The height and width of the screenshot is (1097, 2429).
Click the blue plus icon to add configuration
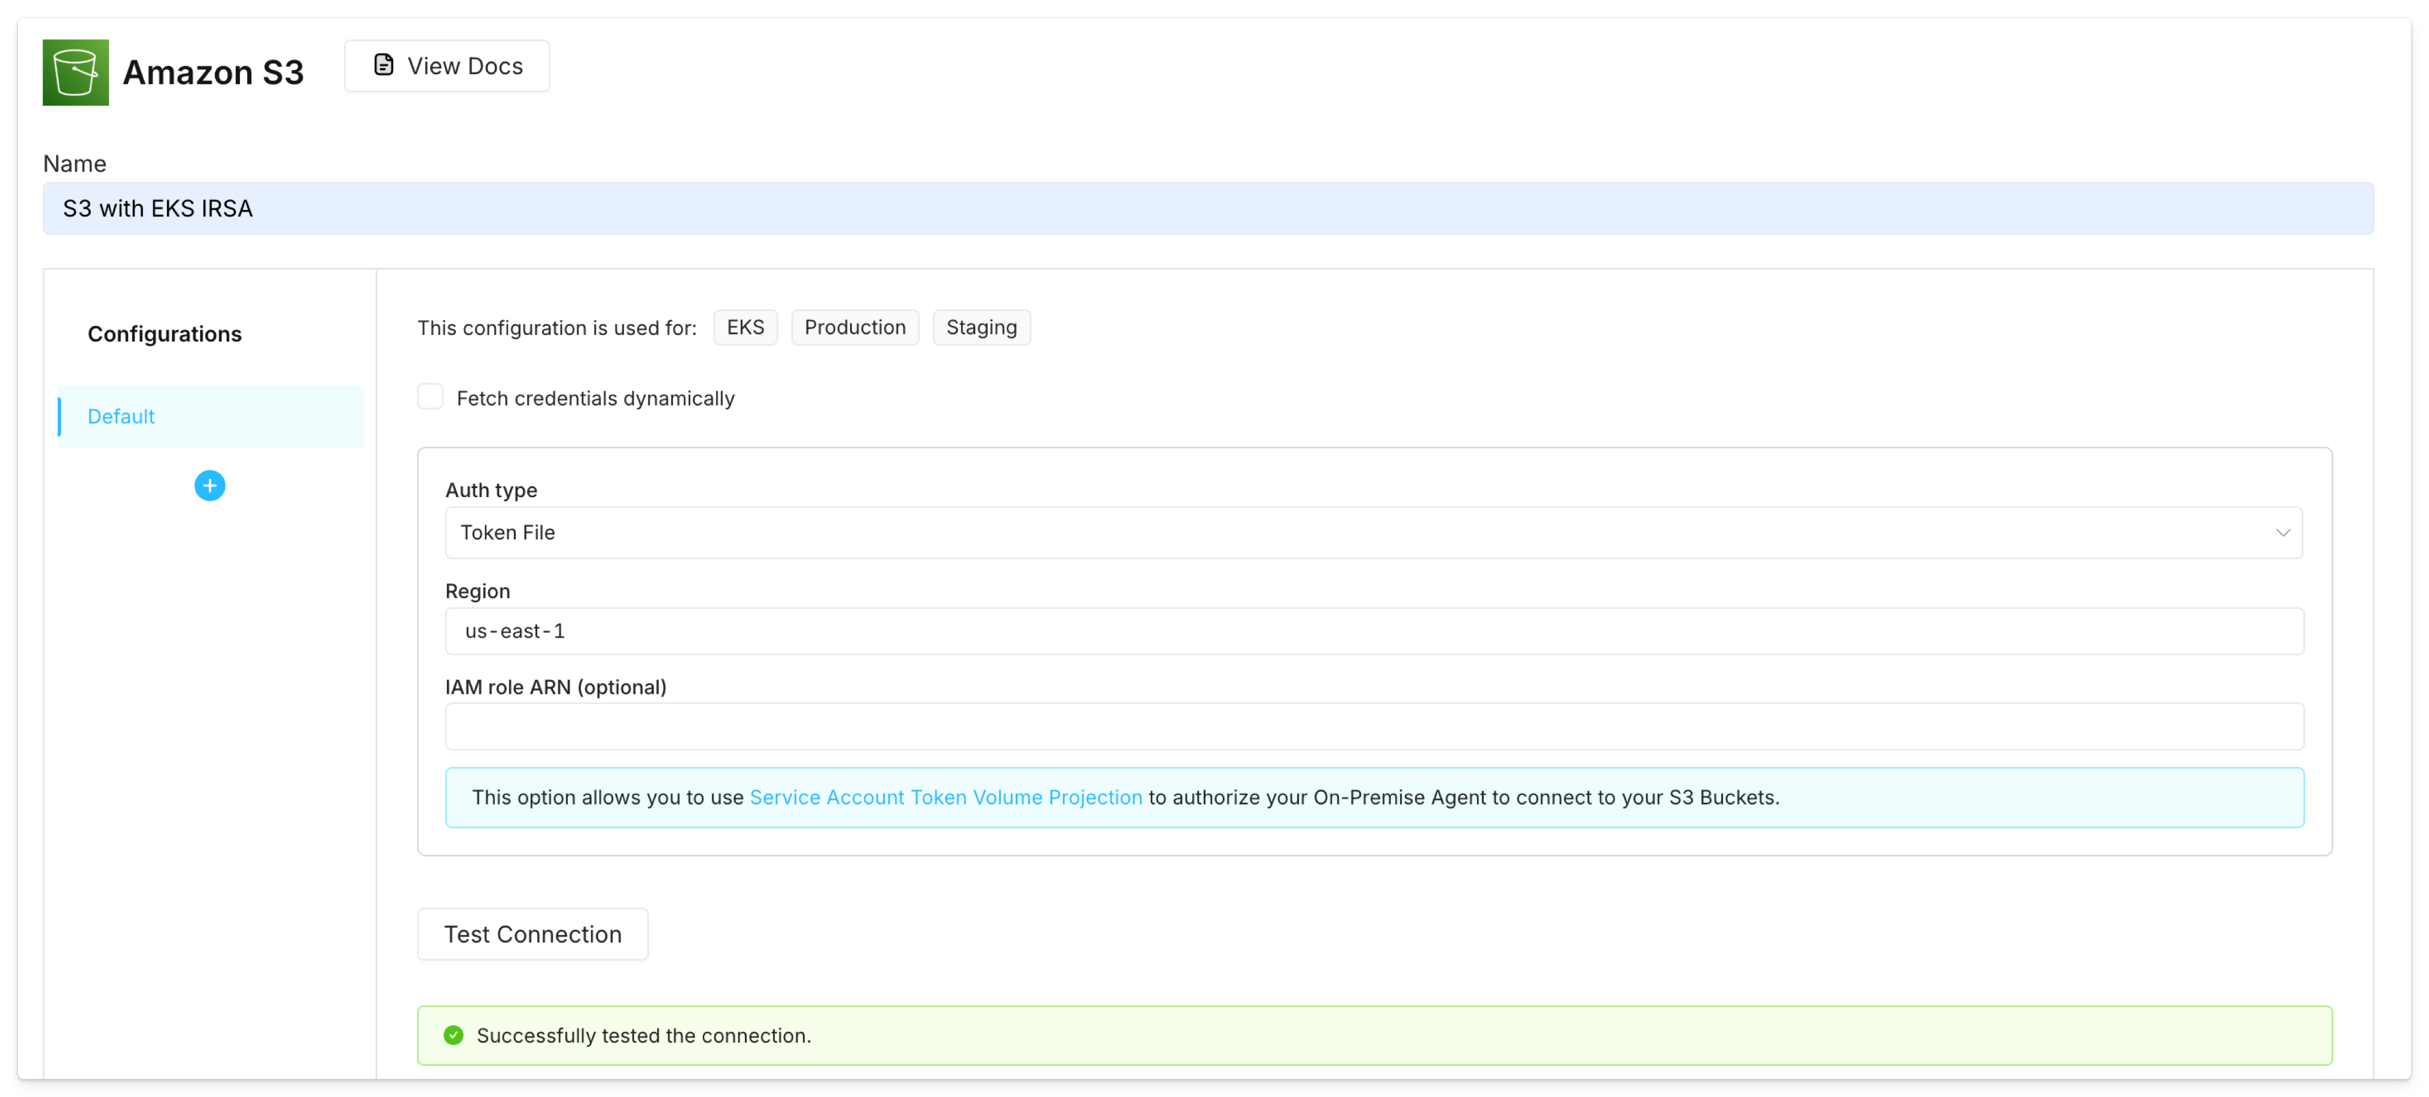[209, 484]
